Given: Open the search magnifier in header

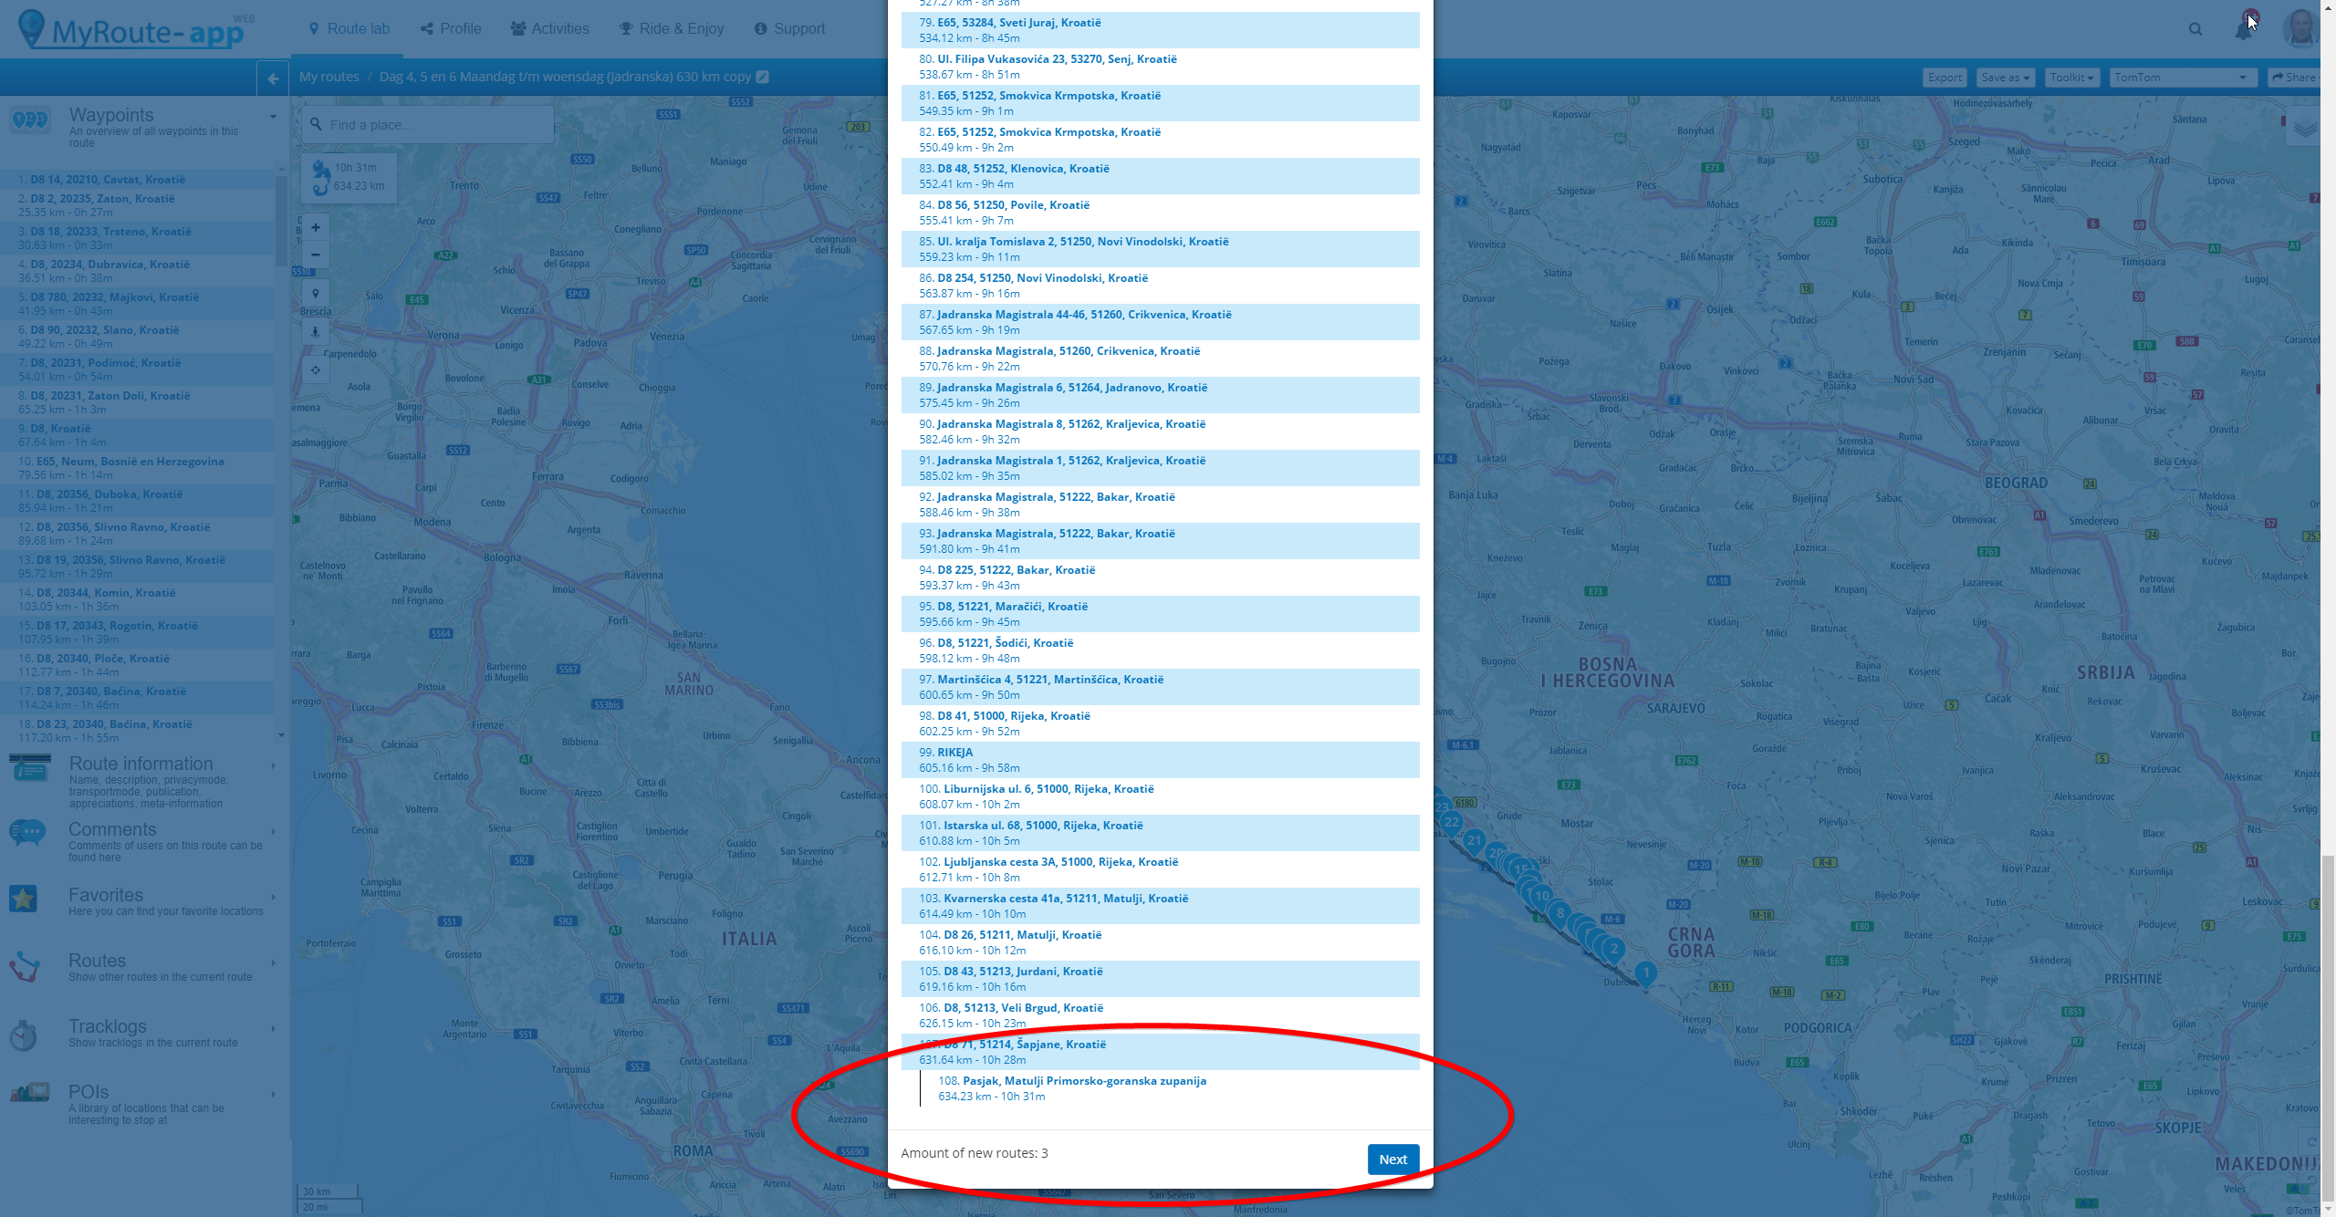Looking at the screenshot, I should (x=2195, y=29).
